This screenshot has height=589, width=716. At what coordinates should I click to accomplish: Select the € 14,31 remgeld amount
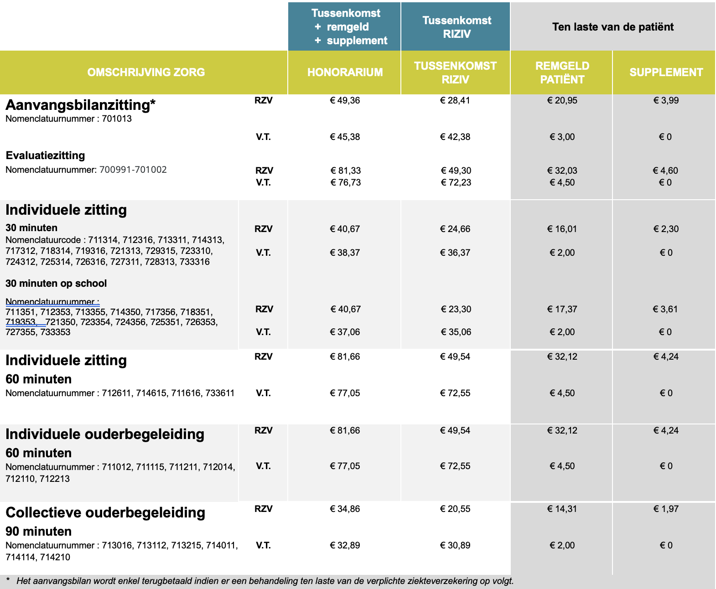[x=562, y=509]
